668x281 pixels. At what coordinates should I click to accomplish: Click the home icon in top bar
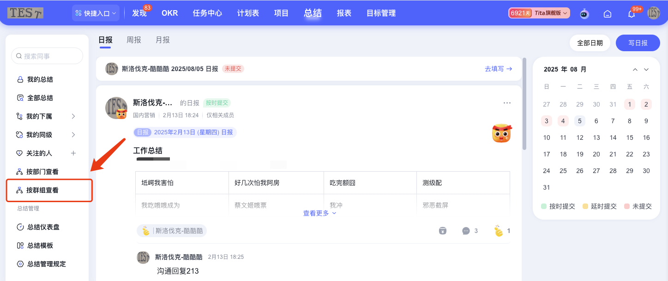(x=607, y=13)
